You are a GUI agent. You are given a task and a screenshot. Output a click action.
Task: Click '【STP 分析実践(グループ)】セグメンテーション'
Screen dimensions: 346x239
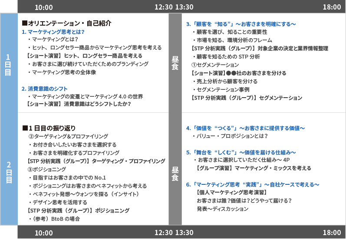coord(246,98)
